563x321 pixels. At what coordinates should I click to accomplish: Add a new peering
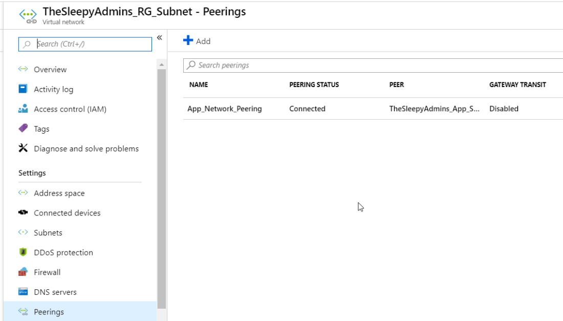[x=197, y=41]
